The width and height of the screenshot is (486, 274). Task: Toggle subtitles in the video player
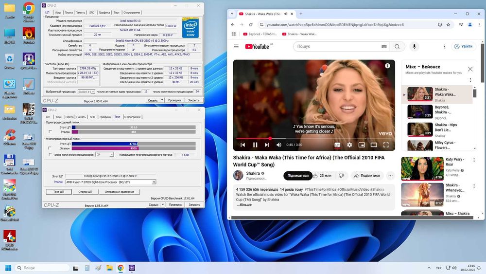[337, 145]
